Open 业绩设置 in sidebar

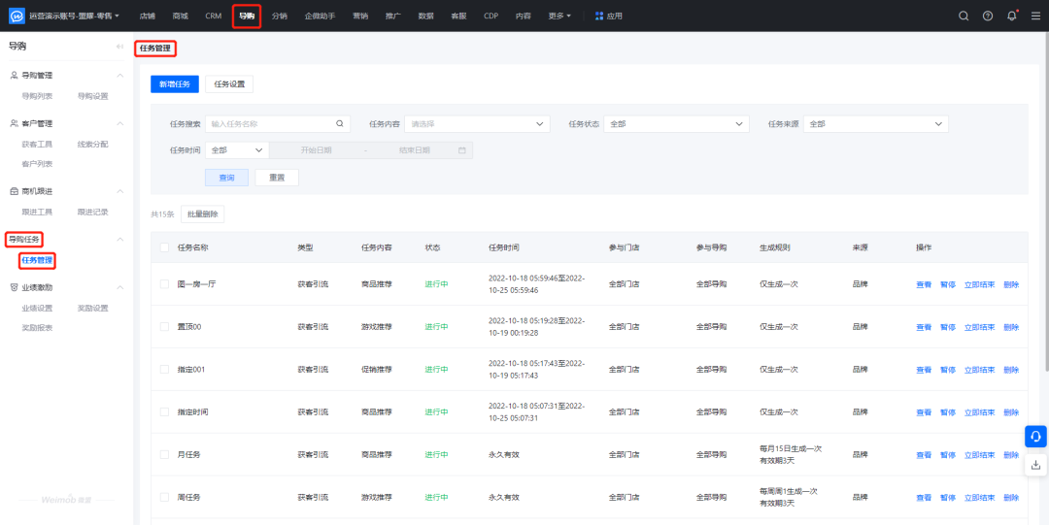(x=38, y=309)
